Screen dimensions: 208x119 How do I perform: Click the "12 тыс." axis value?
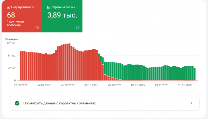[11, 43]
